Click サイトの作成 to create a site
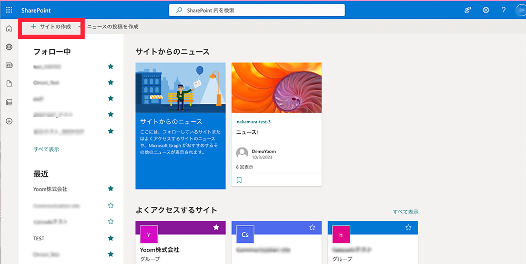 (51, 27)
